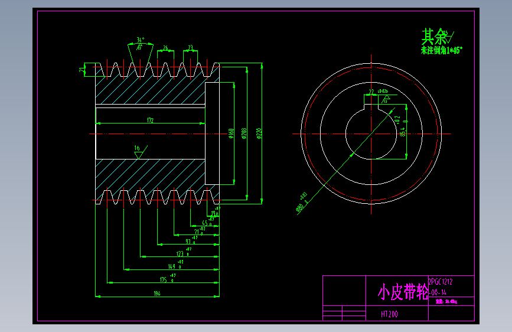
Task: Click the '21' groove depth dimension
Action: pyautogui.click(x=81, y=70)
